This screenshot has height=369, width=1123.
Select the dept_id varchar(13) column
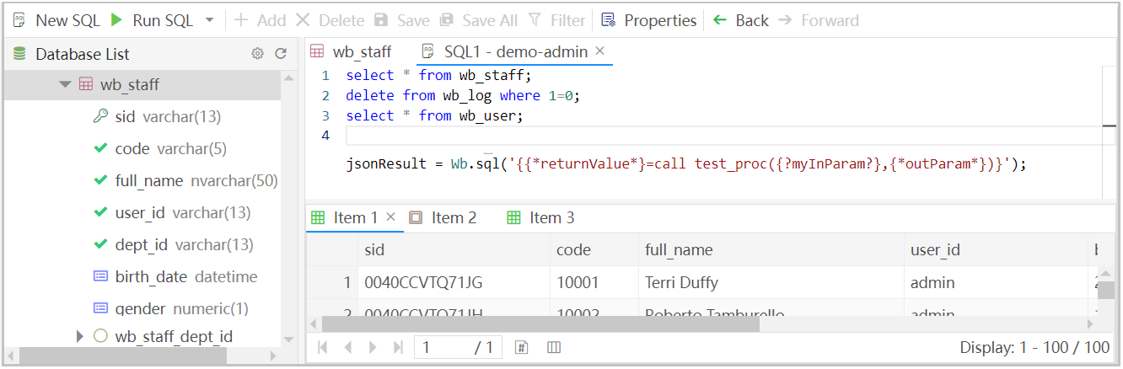tap(172, 245)
